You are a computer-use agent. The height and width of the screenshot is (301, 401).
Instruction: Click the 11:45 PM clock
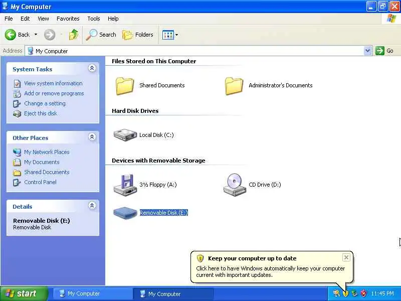pyautogui.click(x=382, y=293)
